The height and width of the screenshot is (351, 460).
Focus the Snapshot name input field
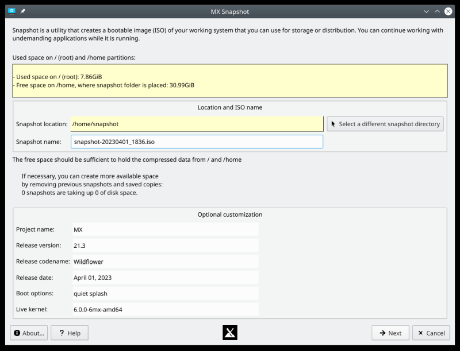197,142
